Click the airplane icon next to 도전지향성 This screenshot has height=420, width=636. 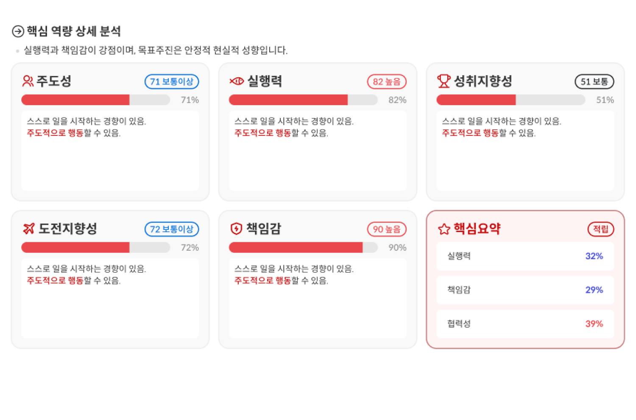pyautogui.click(x=28, y=229)
